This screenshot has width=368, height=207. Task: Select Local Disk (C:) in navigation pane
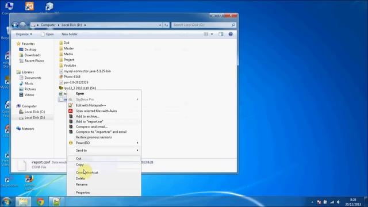coord(34,112)
